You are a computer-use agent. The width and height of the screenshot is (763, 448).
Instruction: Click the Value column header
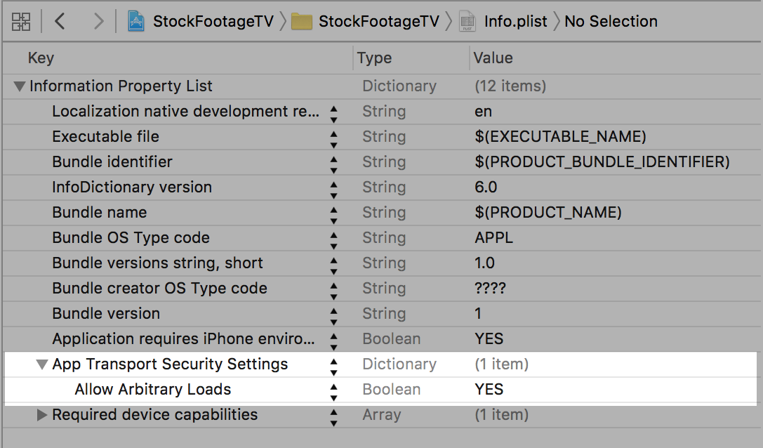tap(493, 58)
